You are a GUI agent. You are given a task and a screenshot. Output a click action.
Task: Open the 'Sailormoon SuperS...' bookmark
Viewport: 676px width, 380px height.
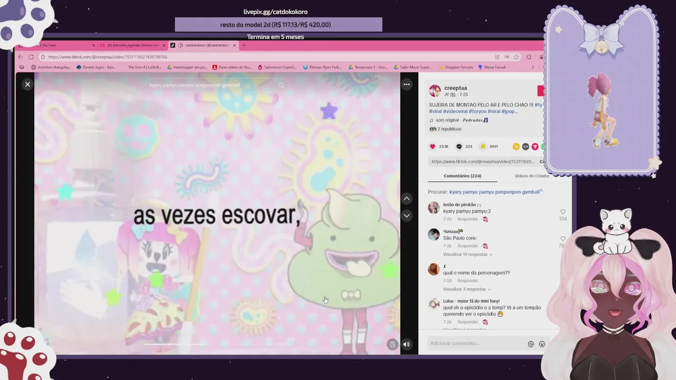277,68
